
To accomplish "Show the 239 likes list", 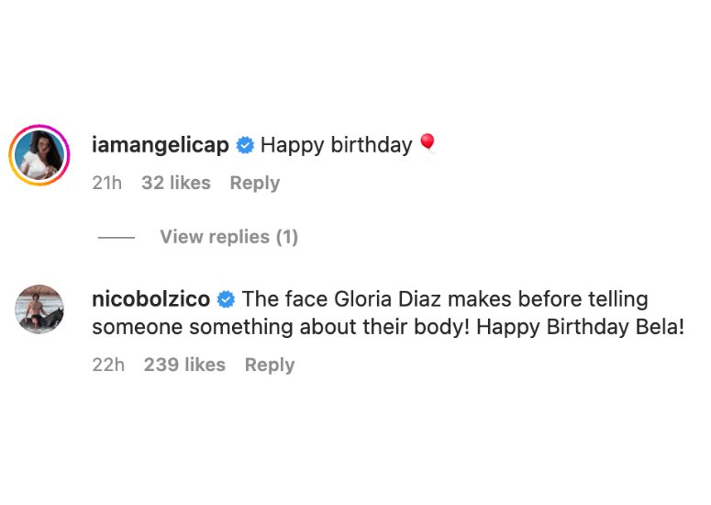I will 184,365.
